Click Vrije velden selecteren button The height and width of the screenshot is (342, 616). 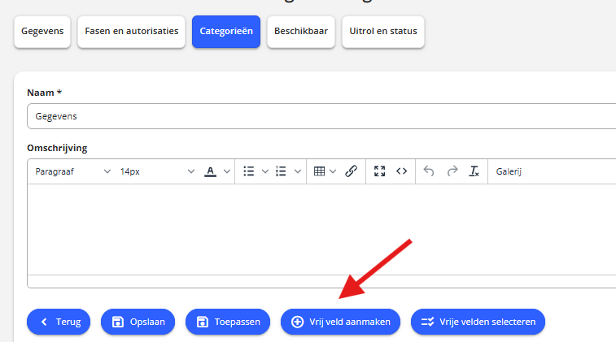(478, 322)
